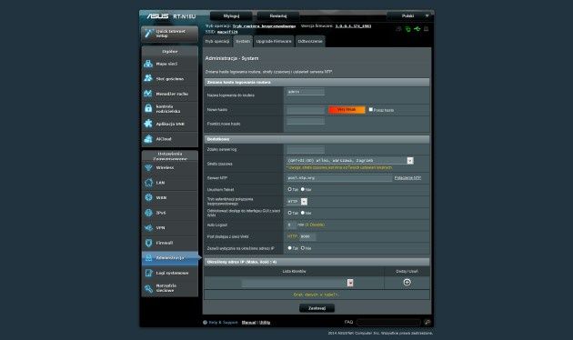Click the Wyloguj button
The height and width of the screenshot is (340, 573).
click(x=231, y=16)
